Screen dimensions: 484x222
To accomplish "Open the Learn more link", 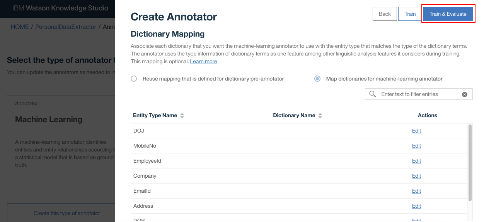I will point(203,61).
